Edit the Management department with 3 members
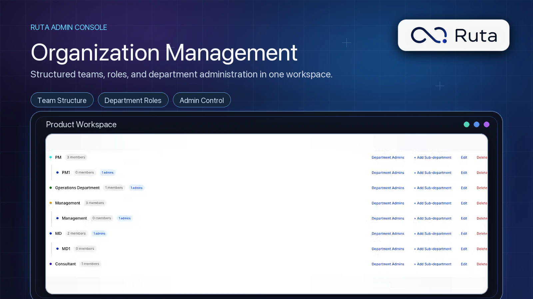Screen dimensions: 533x299 point(464,203)
